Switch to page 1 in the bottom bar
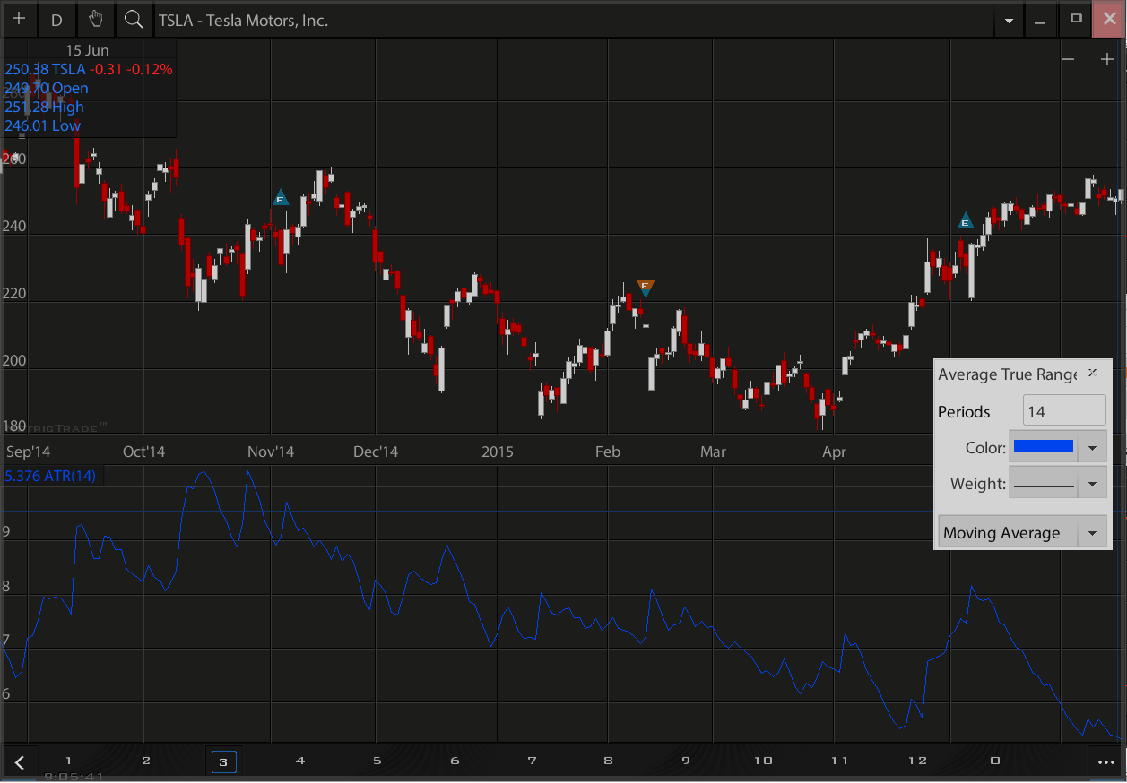 68,761
